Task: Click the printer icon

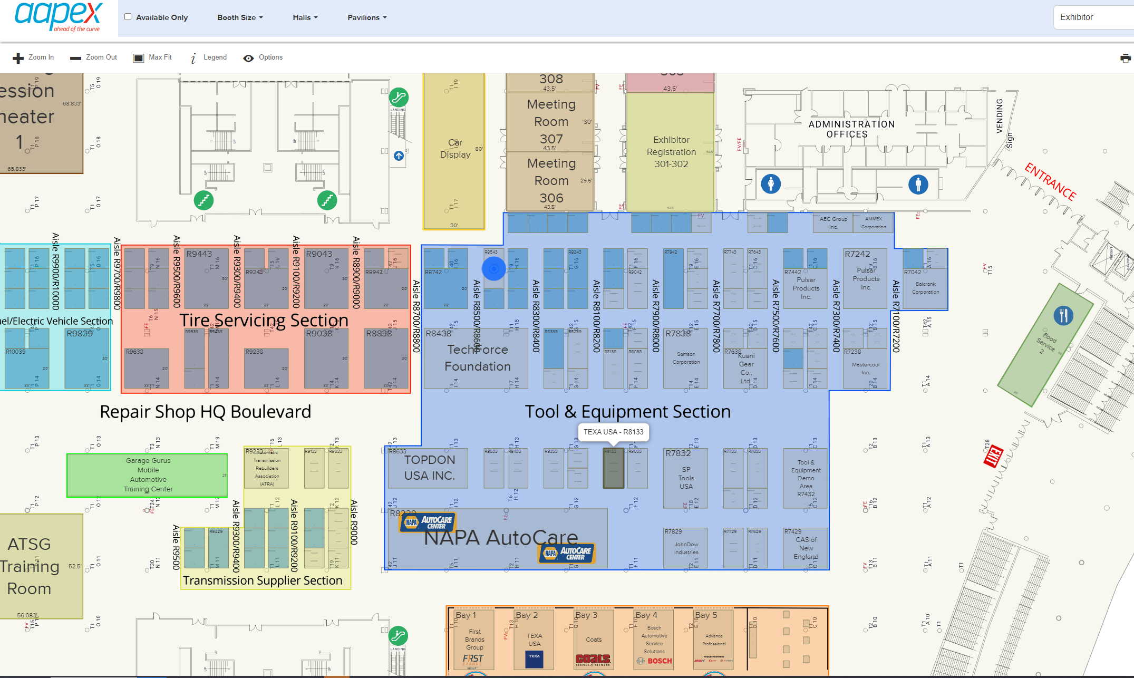Action: 1126,58
